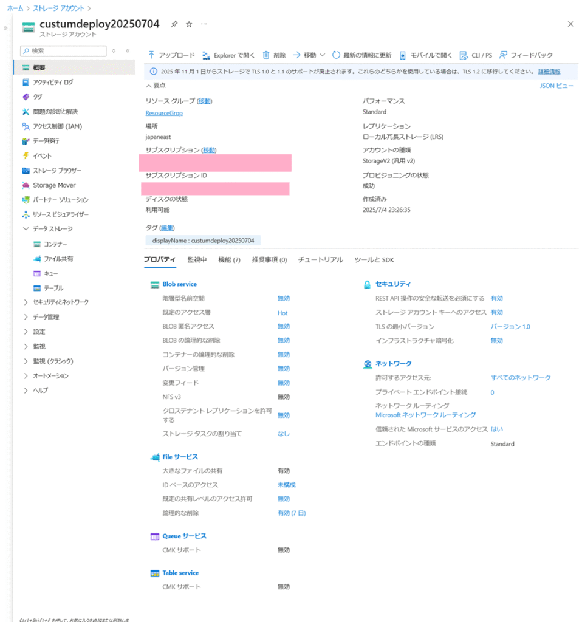Click the Explorer open icon
The width and height of the screenshot is (582, 622).
(206, 55)
